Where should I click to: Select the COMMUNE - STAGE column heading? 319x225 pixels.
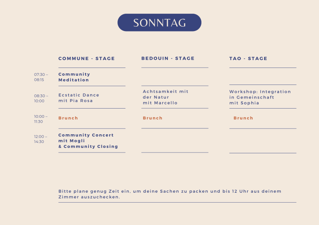tap(86, 58)
